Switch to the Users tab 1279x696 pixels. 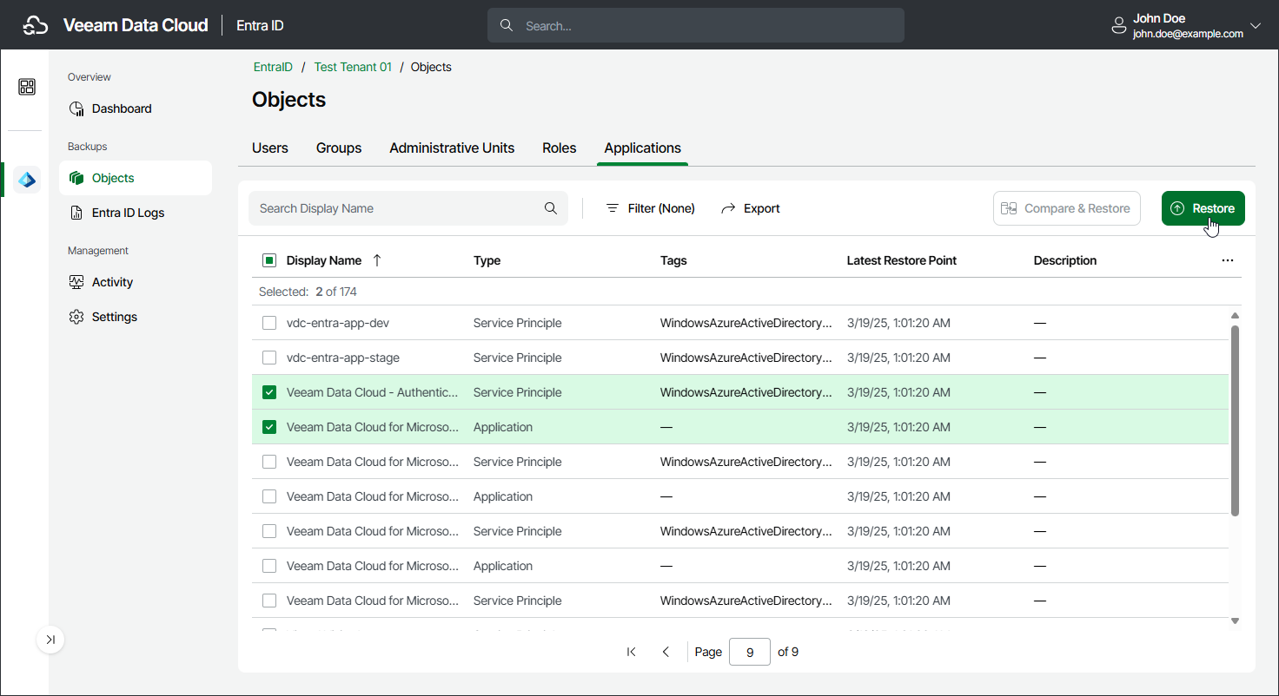(x=270, y=148)
